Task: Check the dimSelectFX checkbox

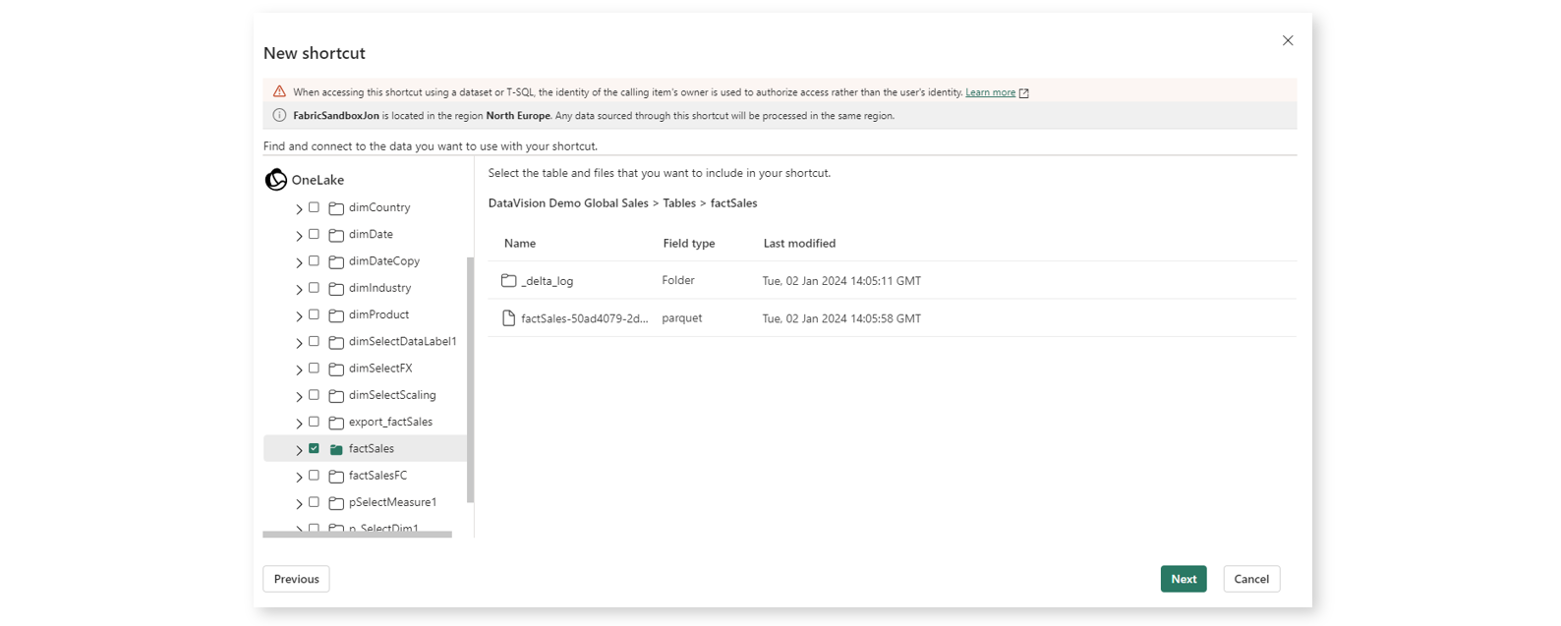Action: [x=314, y=368]
